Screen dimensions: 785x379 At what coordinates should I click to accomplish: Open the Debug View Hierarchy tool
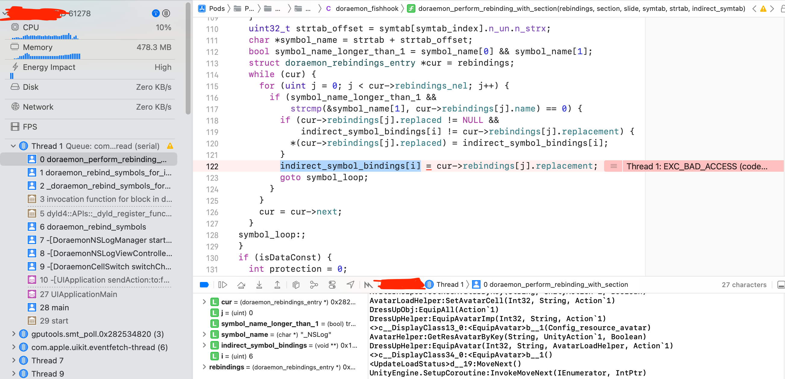pos(296,285)
